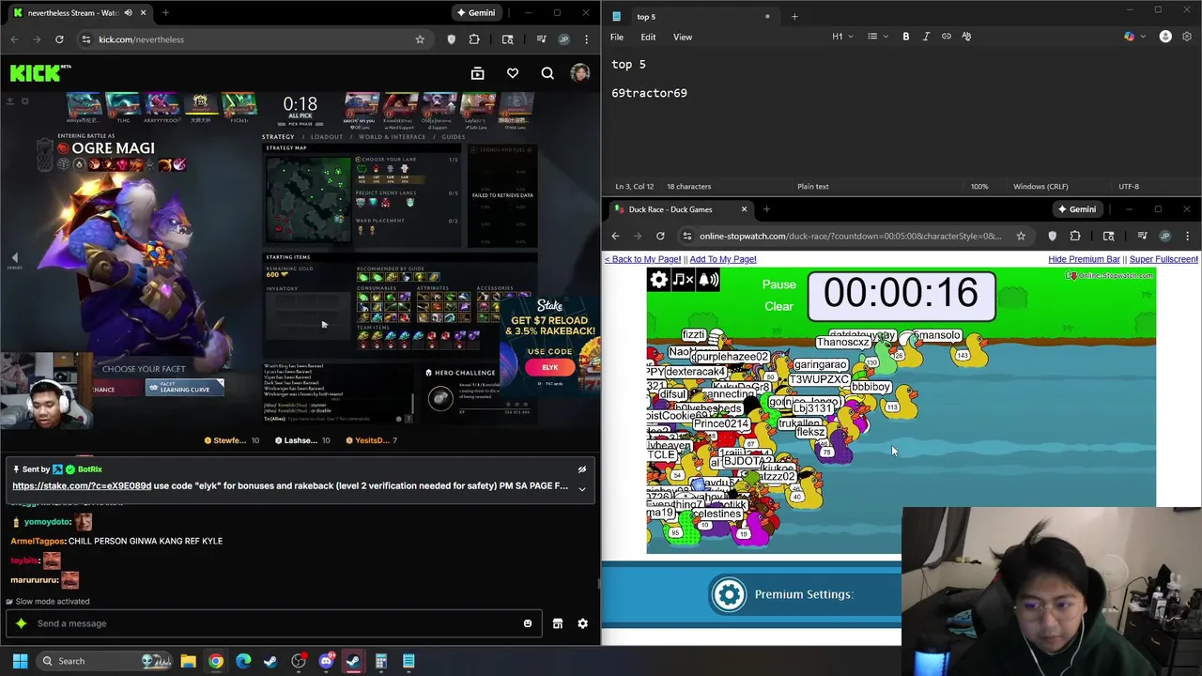Viewport: 1202px width, 676px height.
Task: Bookmark kick.com page with star icon
Action: (420, 39)
